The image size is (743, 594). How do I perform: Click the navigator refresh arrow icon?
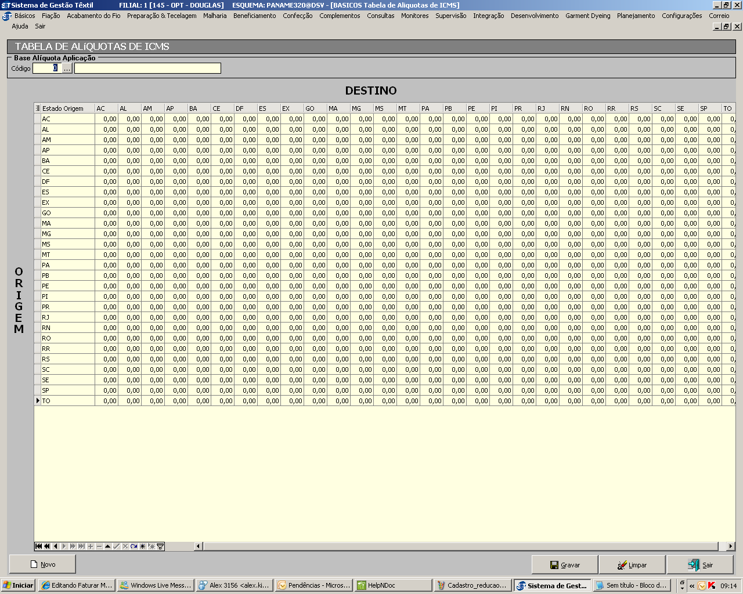tap(134, 546)
